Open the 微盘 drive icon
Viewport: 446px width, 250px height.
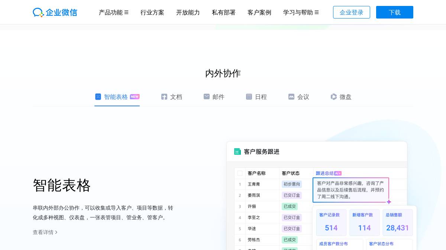tap(334, 97)
